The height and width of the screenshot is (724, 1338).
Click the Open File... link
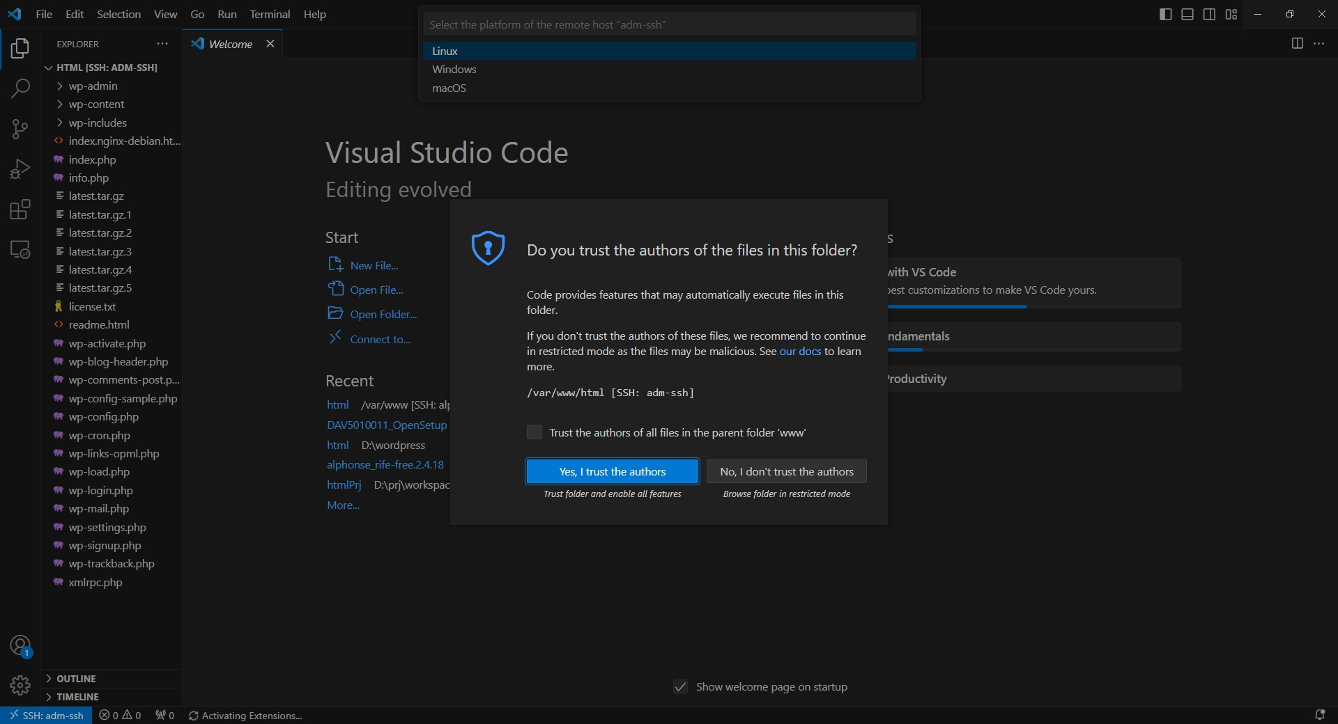[377, 290]
